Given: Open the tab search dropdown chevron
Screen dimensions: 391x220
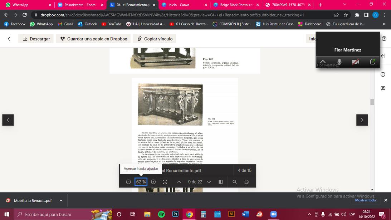Looking at the screenshot, I should coord(345,4).
